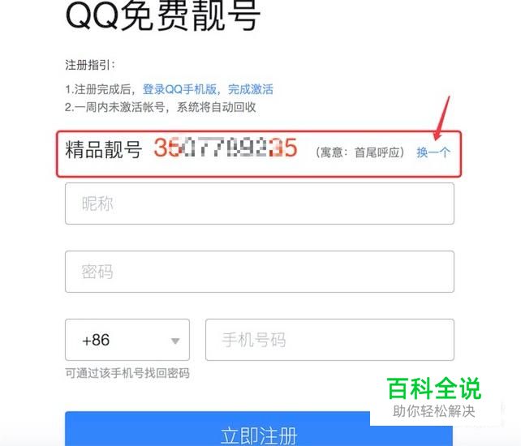Click the 完成激活 link text

251,89
